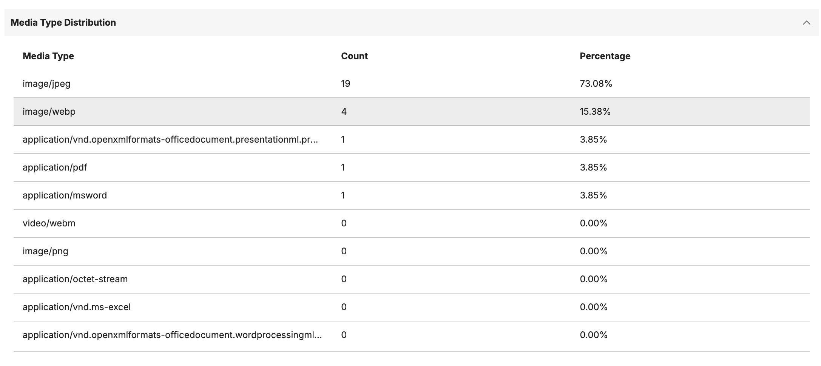The height and width of the screenshot is (366, 821).
Task: Select the wordprocessingml media type row
Action: coord(172,335)
